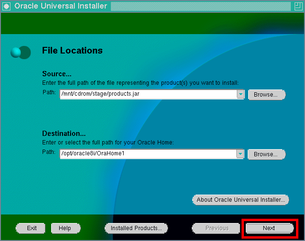The image size is (305, 241).
Task: View Installed Products
Action: pos(136,228)
